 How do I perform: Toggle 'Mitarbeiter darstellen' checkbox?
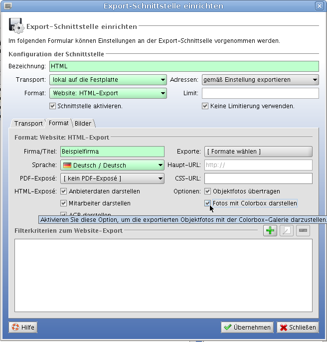(x=64, y=203)
